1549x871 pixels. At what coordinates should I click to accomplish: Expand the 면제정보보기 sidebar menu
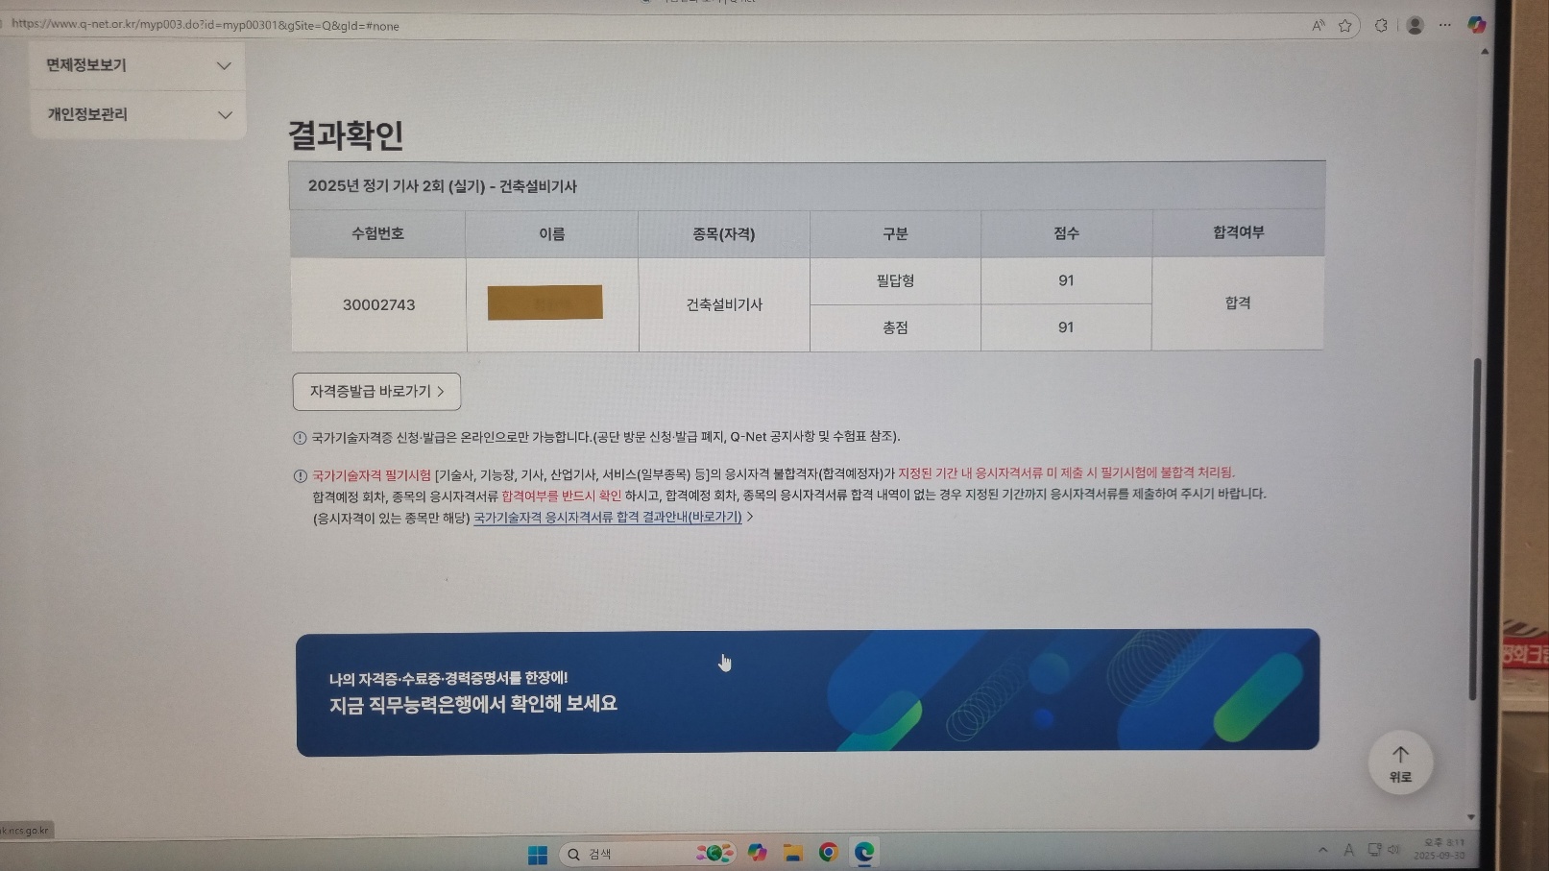tap(136, 65)
